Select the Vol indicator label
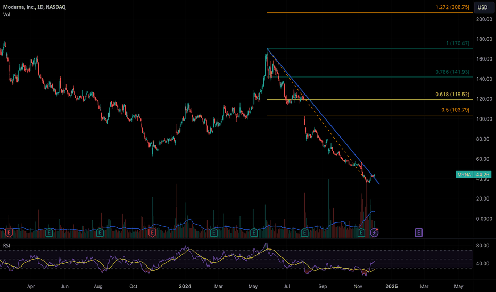Viewport: 496px width, 292px height. (6, 15)
